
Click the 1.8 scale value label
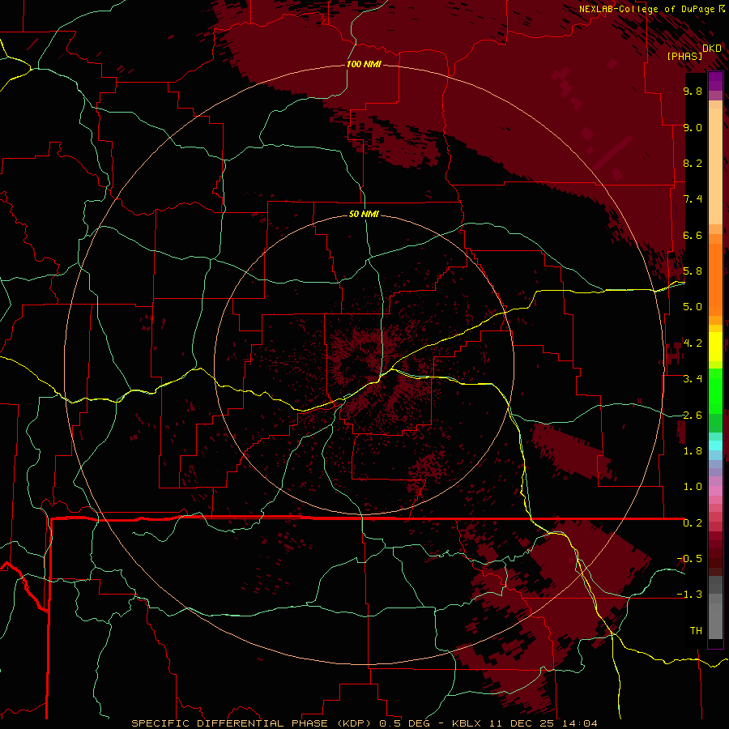coord(693,451)
